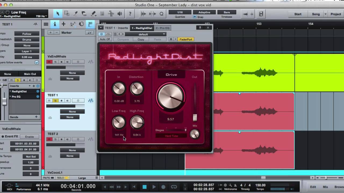
Task: Click the Drive button in RedlightDist
Action: (171, 75)
